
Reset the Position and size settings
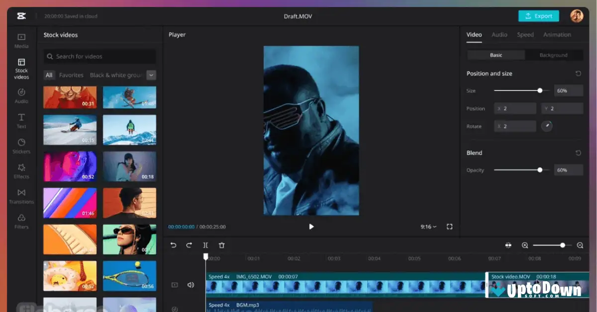coord(578,73)
